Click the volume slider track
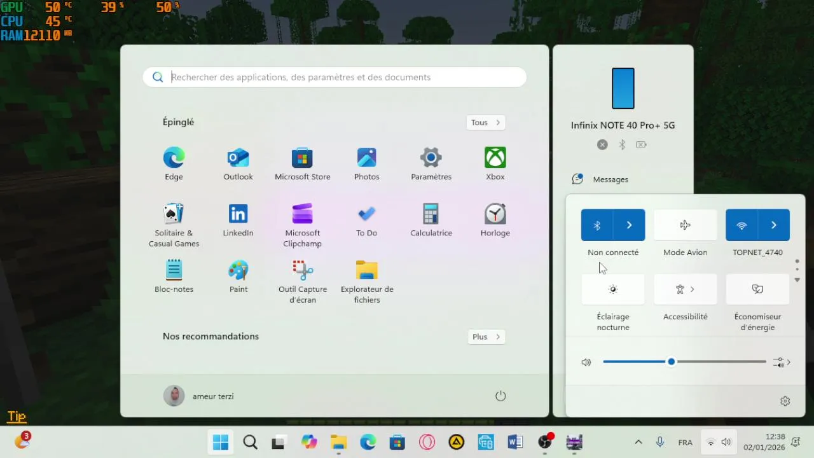Screen dimensions: 814x458 click(x=684, y=362)
